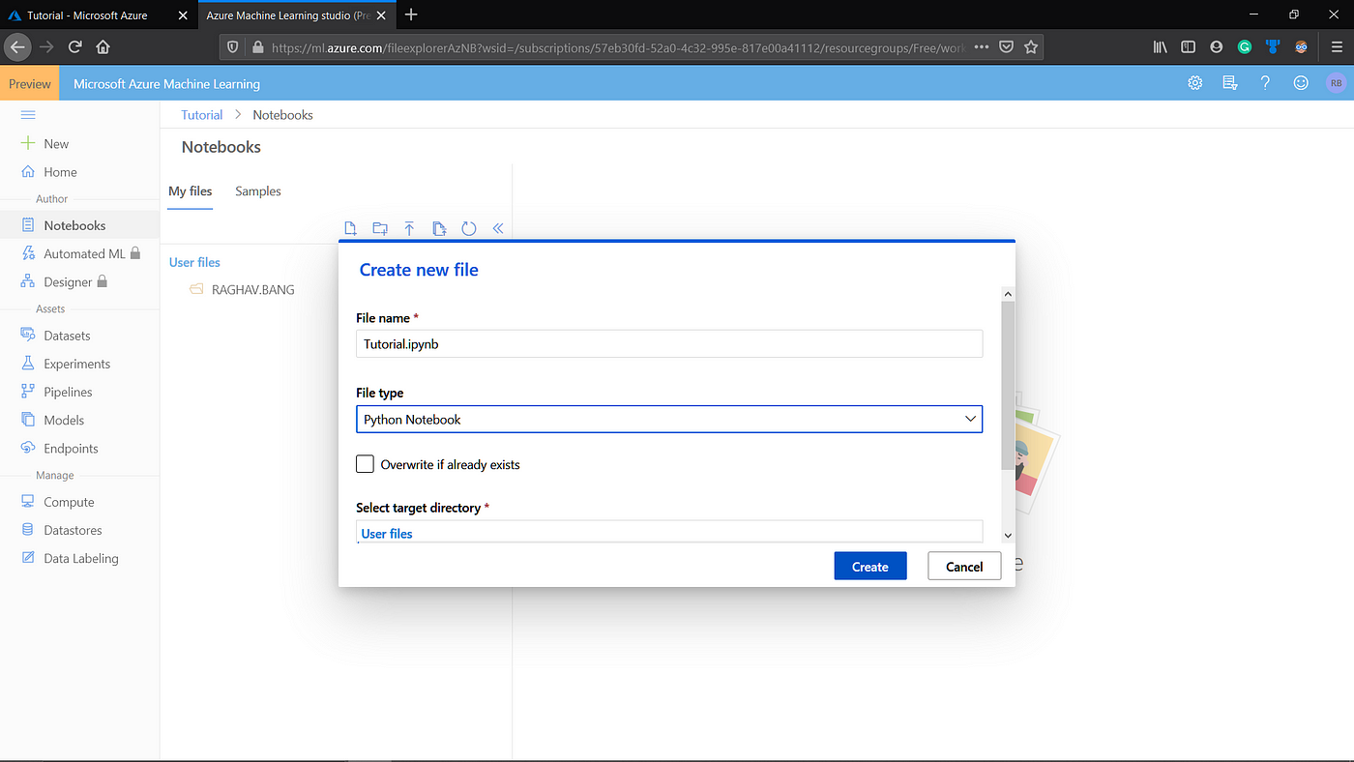The height and width of the screenshot is (762, 1354).
Task: Click the Create button
Action: [870, 567]
